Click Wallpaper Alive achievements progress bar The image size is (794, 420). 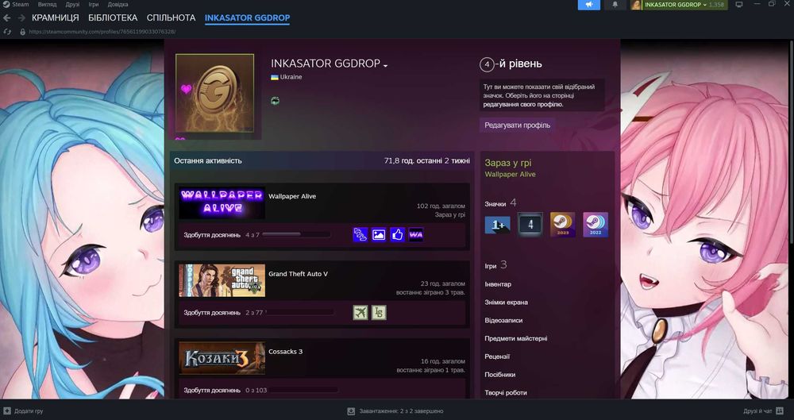point(296,234)
